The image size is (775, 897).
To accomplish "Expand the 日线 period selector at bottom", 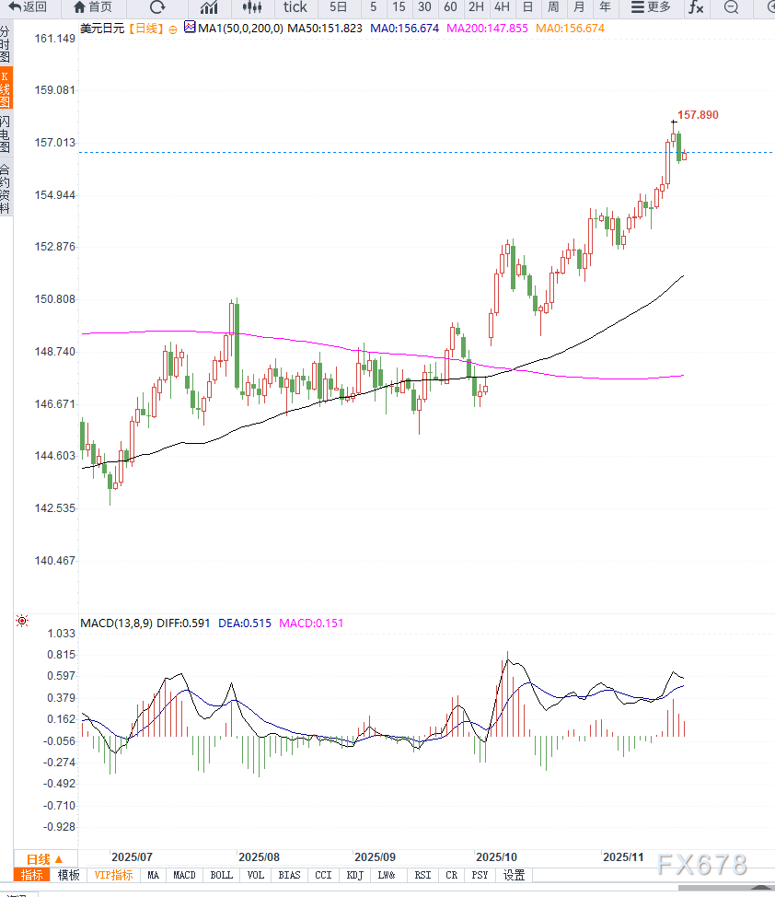I will tap(44, 858).
